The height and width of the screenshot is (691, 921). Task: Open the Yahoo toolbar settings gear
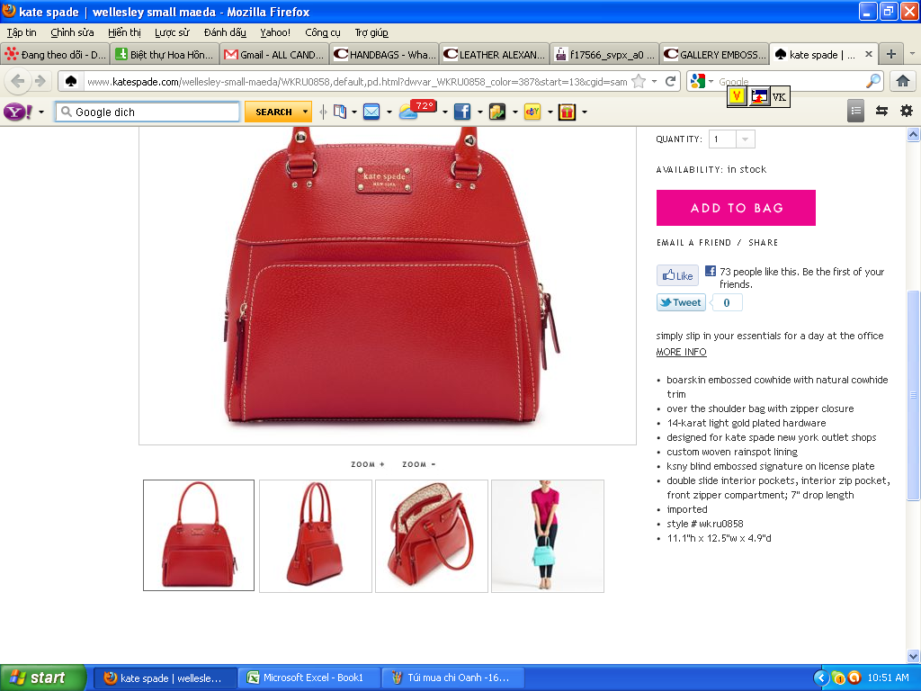pyautogui.click(x=907, y=111)
